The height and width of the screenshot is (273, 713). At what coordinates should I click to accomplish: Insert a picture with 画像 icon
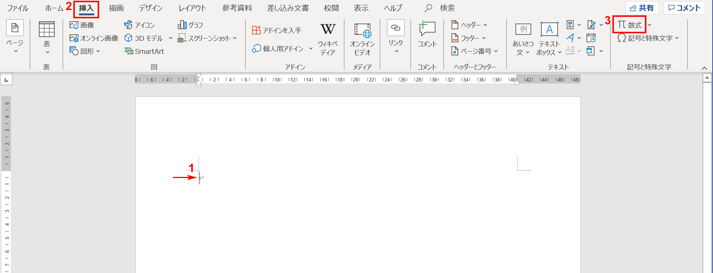coord(82,25)
